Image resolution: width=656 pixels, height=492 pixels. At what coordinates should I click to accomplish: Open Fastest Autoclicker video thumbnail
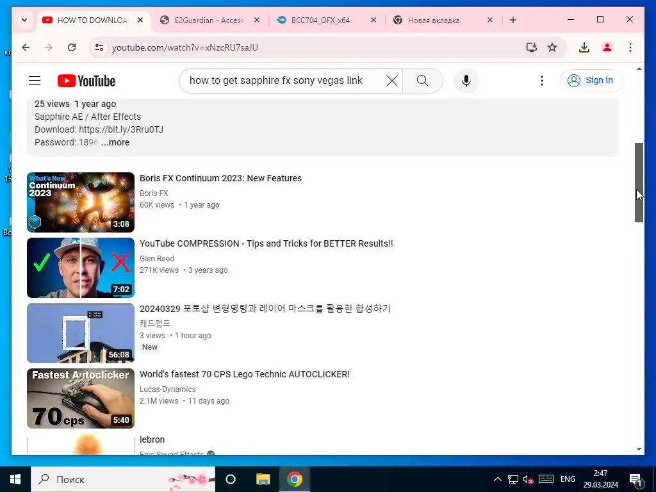point(81,398)
